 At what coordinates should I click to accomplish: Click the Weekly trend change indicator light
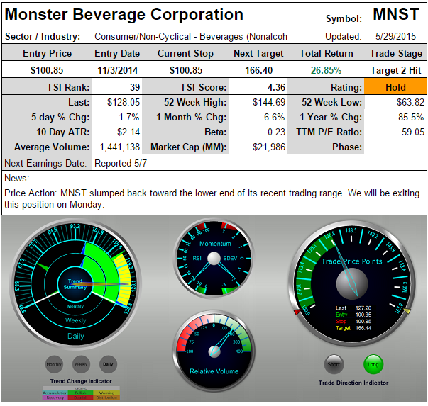coord(81,364)
